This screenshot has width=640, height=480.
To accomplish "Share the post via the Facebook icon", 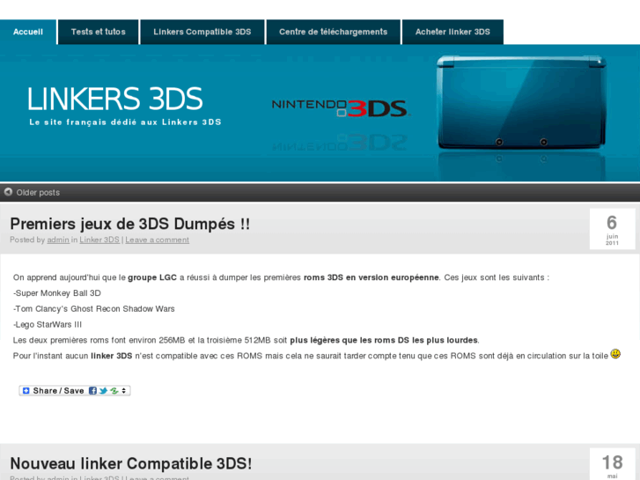I will click(92, 391).
